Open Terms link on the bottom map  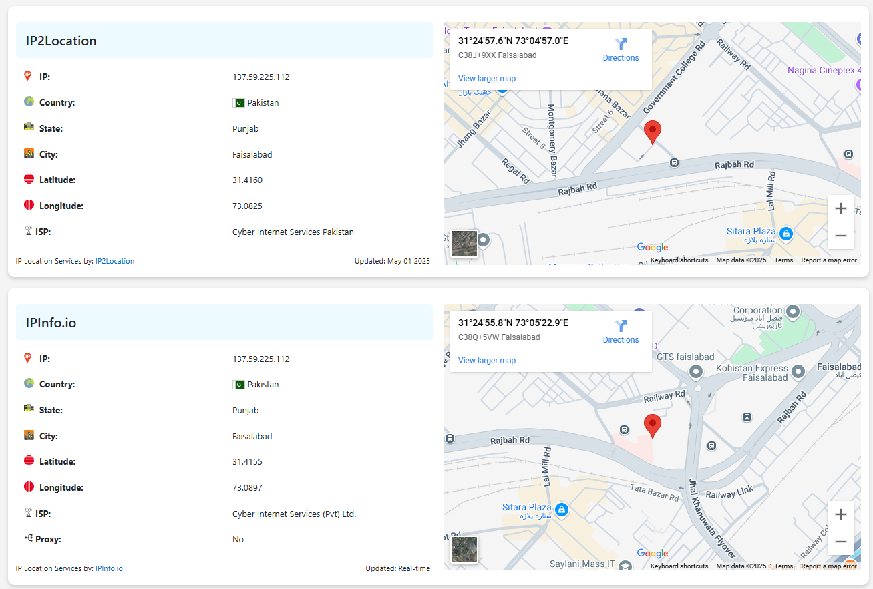point(783,566)
